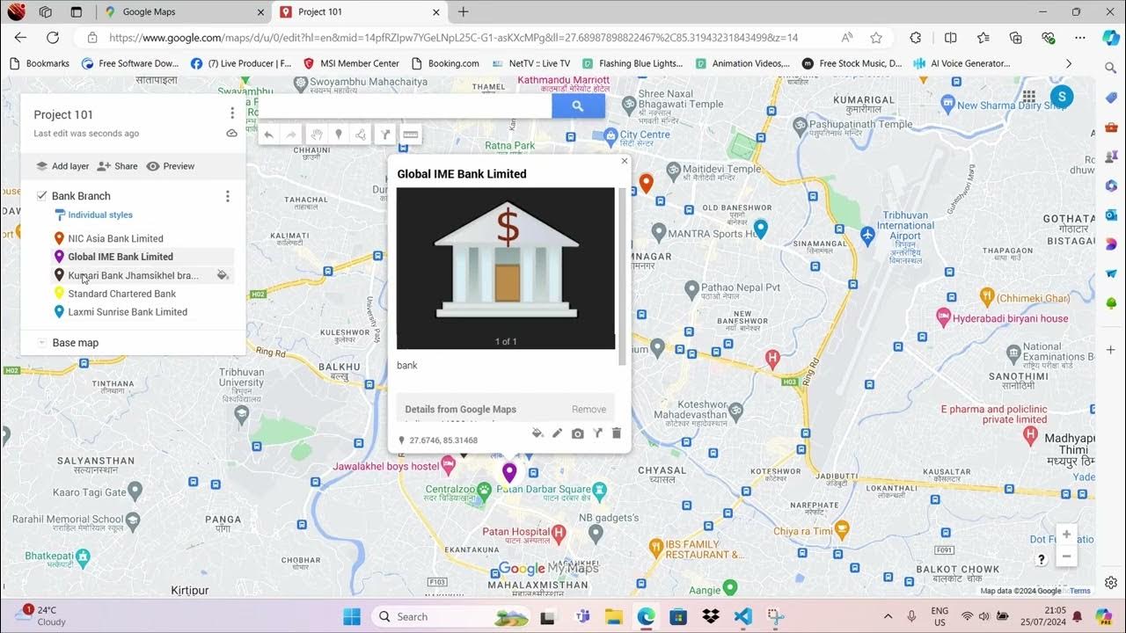Viewport: 1126px width, 633px height.
Task: Reload the page
Action: pos(53,38)
